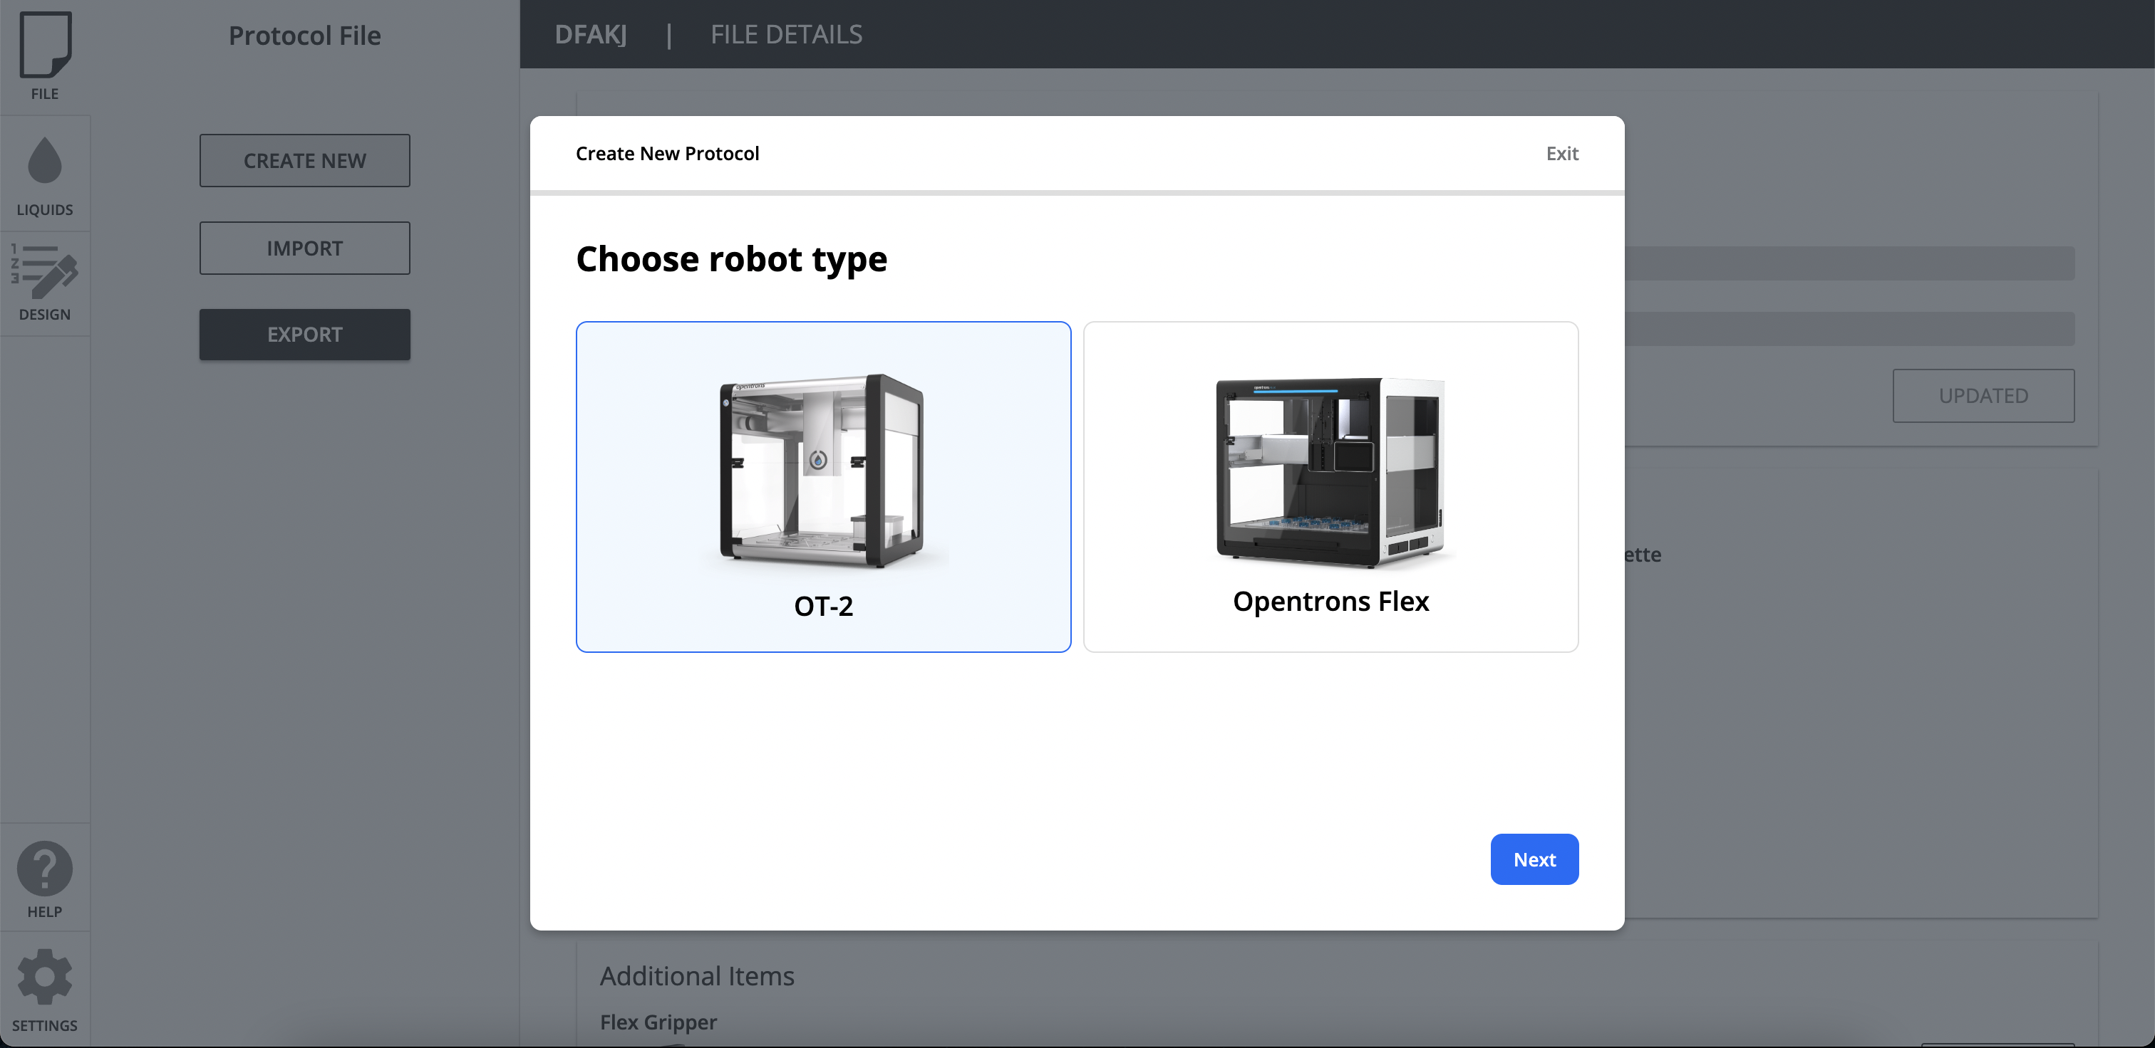The width and height of the screenshot is (2155, 1048).
Task: Click the Create New Protocol title
Action: click(x=668, y=154)
